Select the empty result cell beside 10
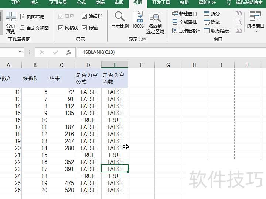 (x=62, y=120)
